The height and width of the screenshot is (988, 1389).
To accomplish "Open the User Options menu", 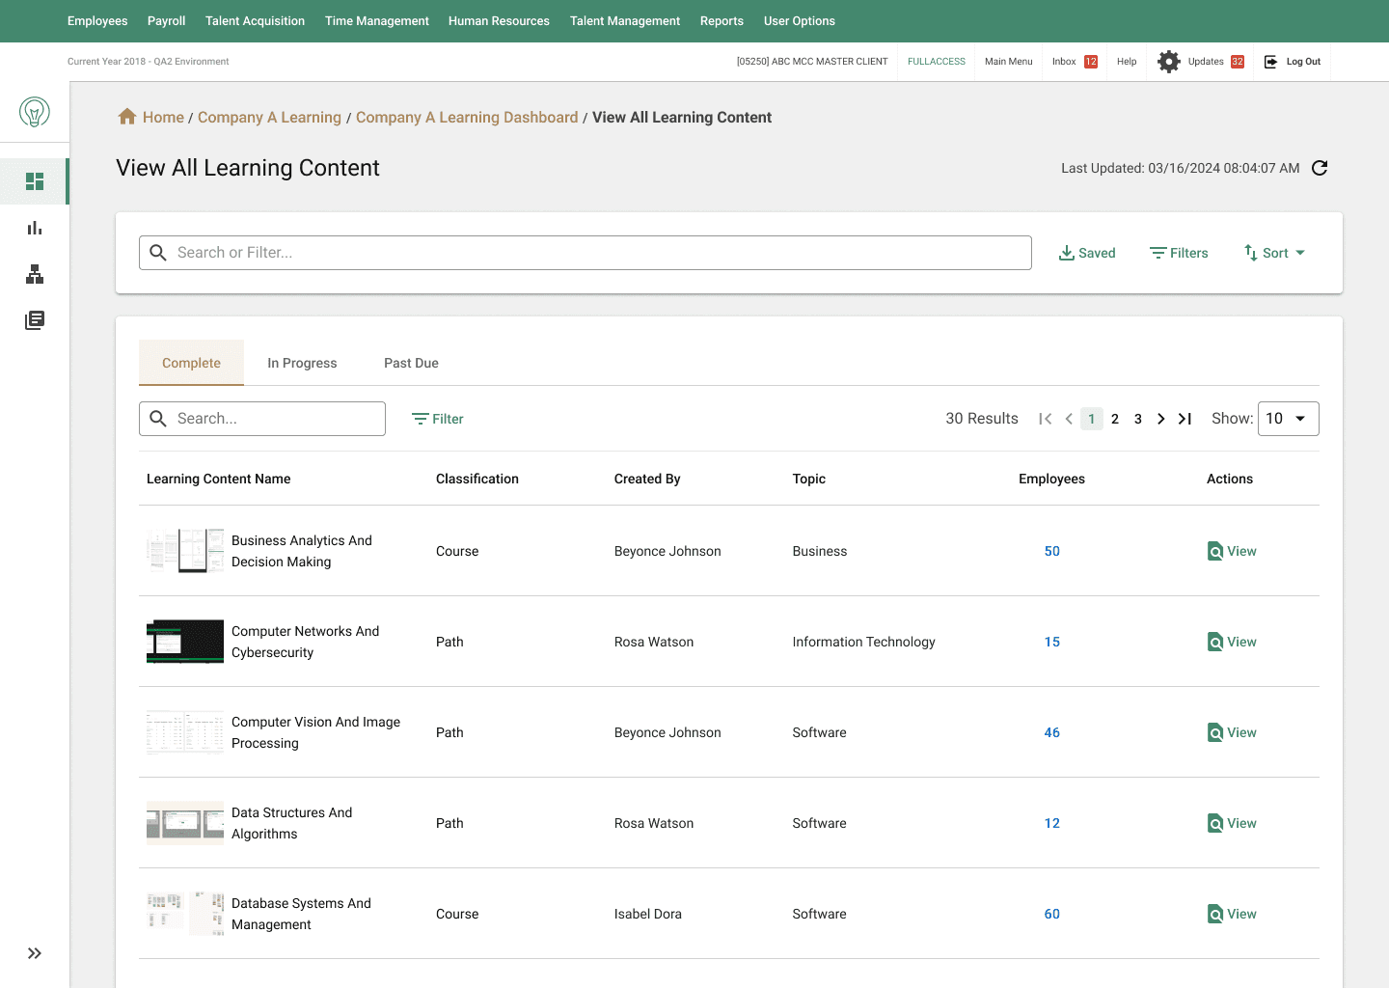I will [x=800, y=21].
